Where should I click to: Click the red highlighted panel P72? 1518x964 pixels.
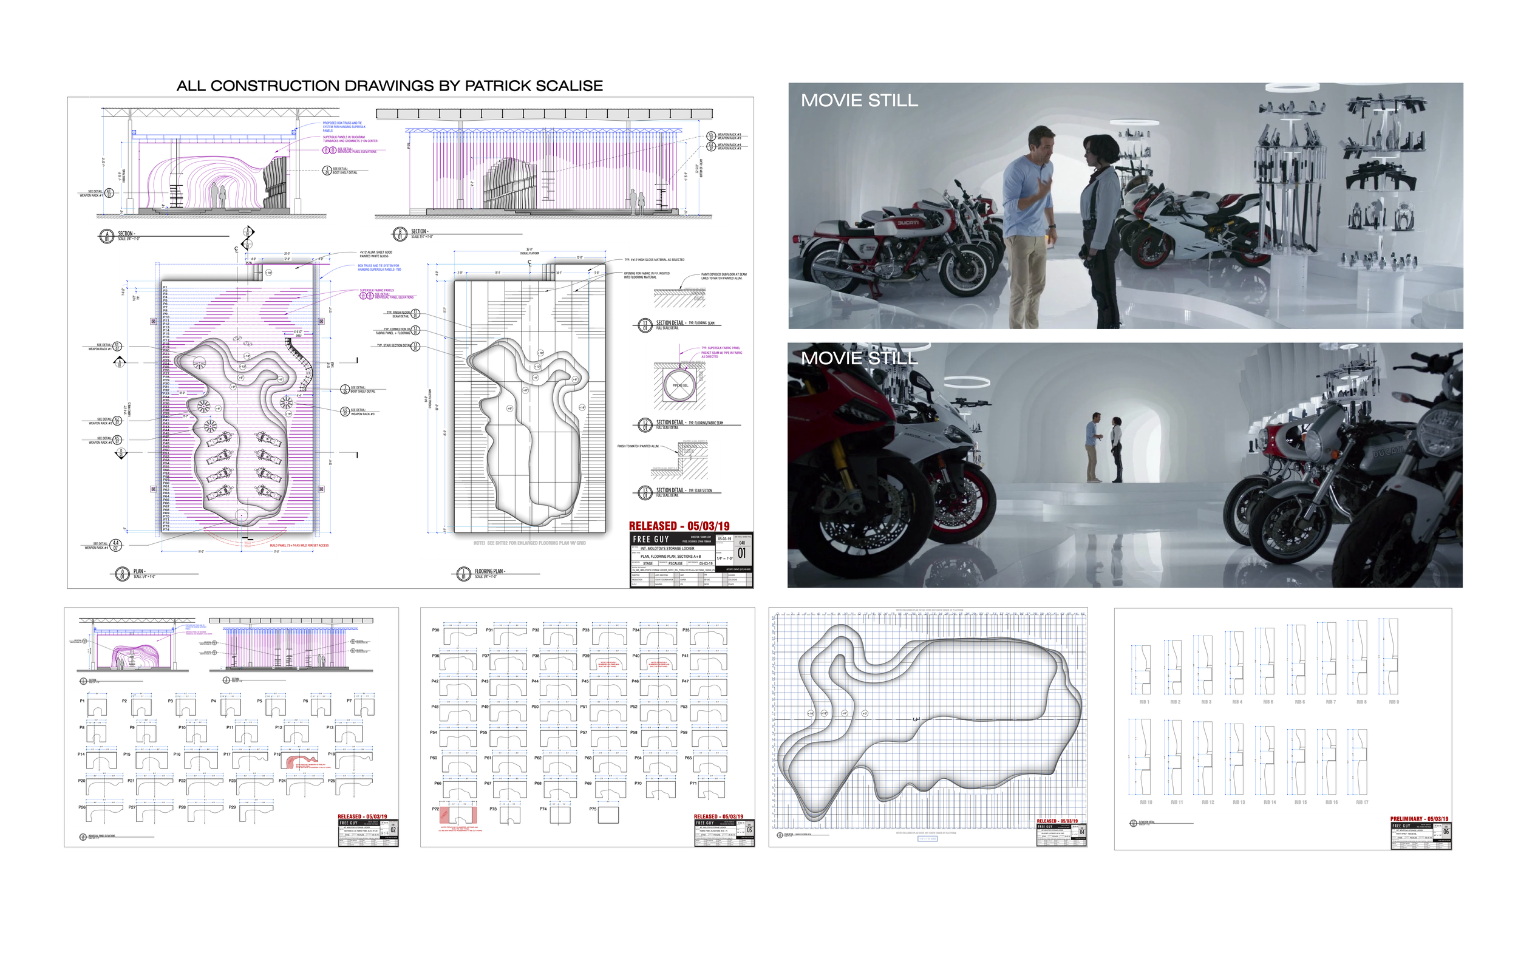(x=458, y=815)
